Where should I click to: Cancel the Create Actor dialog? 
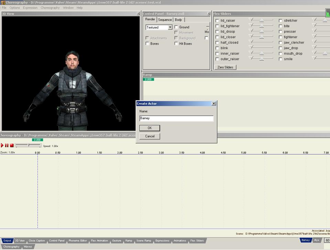[150, 136]
